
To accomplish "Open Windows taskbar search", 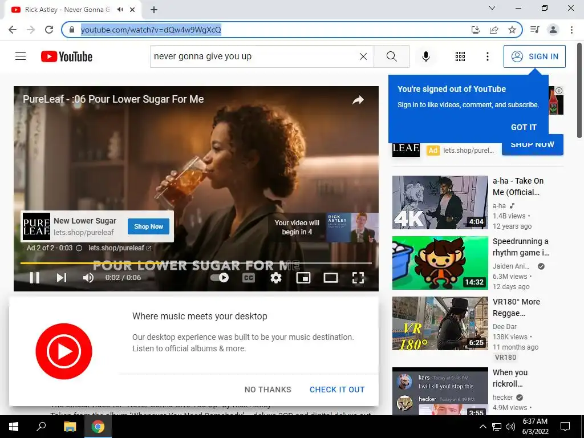I will tap(41, 427).
